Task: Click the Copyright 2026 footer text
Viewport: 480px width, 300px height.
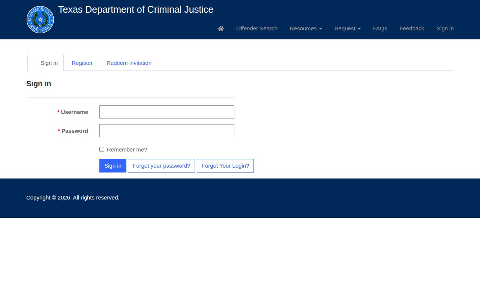Action: 73,198
